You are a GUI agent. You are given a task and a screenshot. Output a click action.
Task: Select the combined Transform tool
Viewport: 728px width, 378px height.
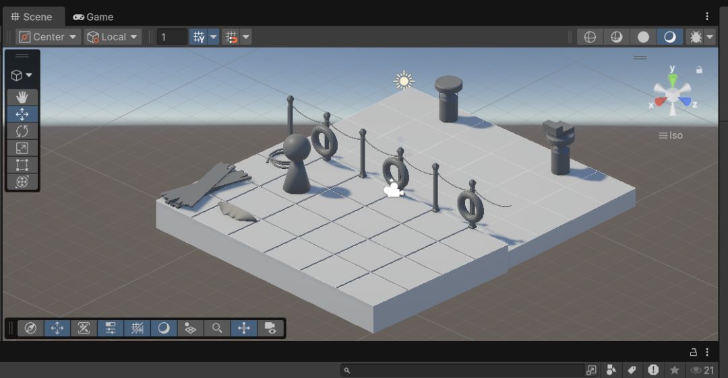(x=22, y=182)
